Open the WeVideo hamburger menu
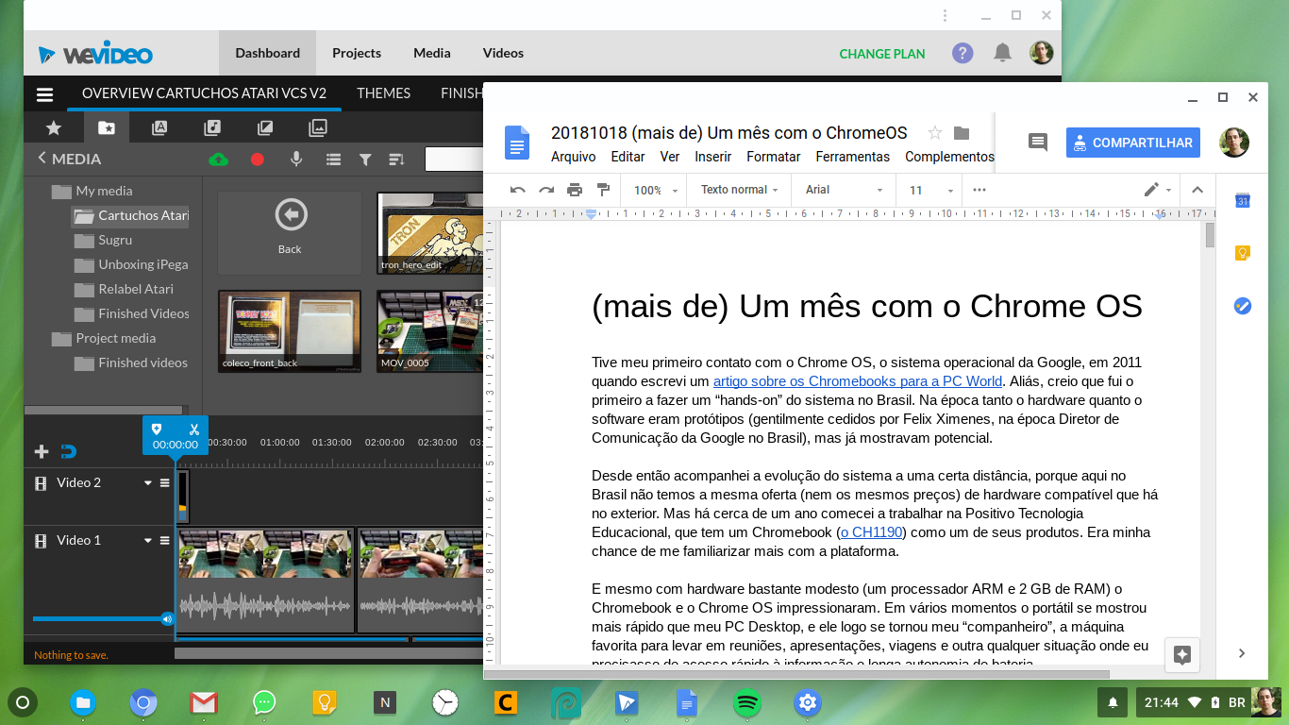 44,94
